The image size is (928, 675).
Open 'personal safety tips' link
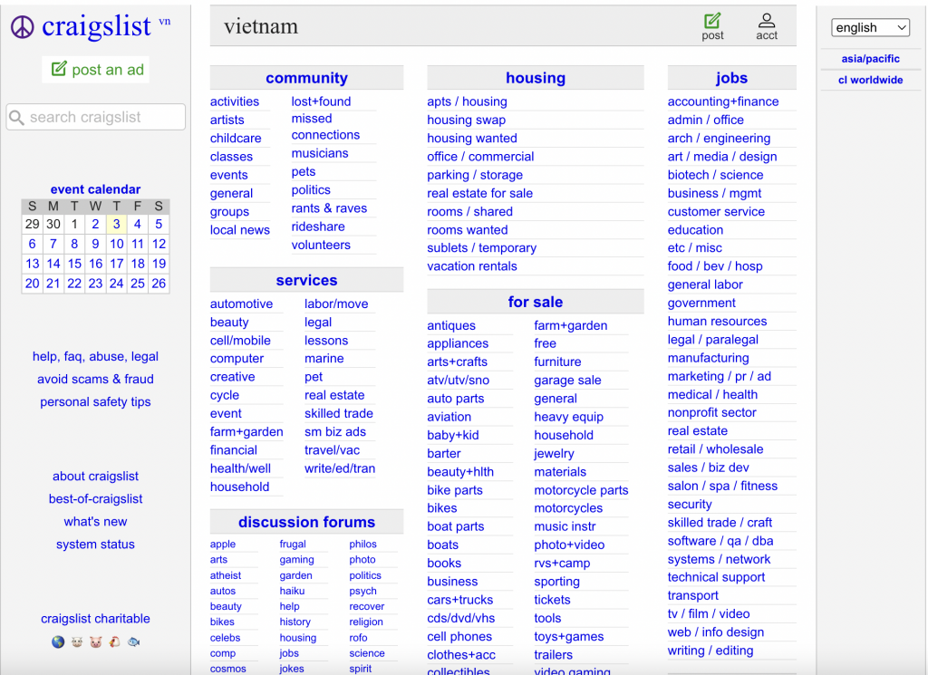tap(95, 401)
